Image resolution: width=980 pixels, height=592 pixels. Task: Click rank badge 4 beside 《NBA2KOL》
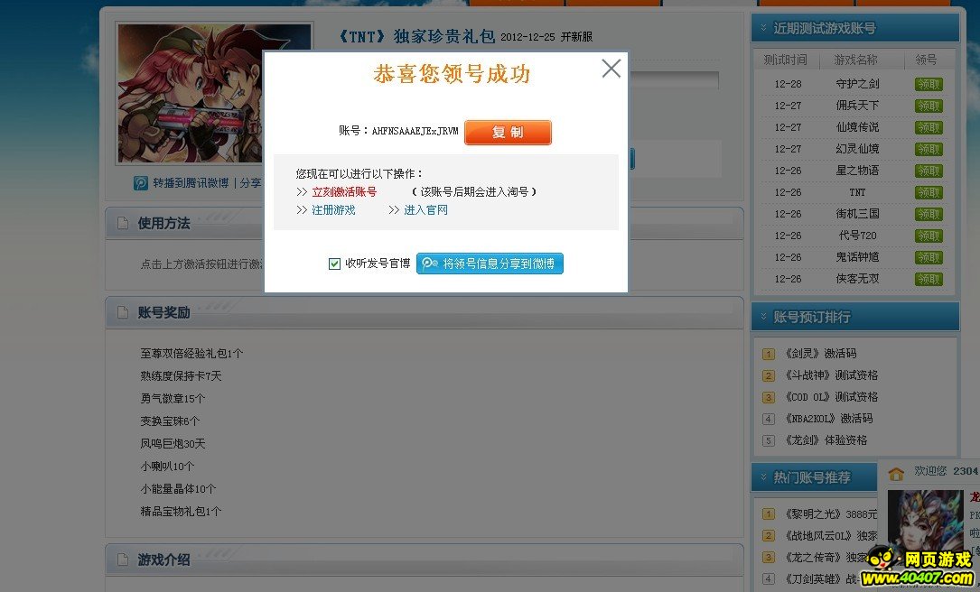[x=769, y=419]
